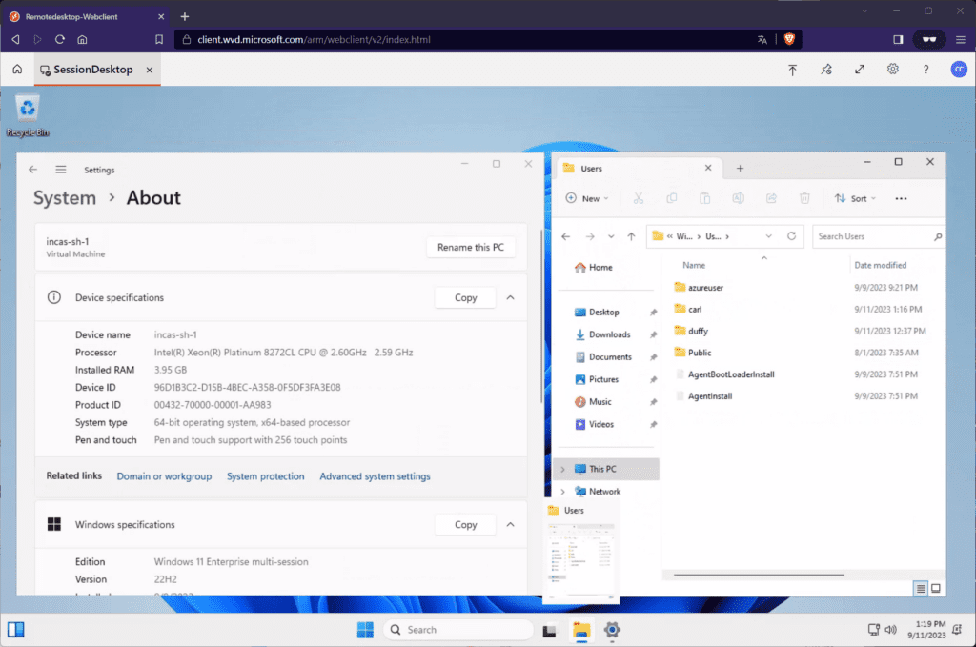The height and width of the screenshot is (647, 976).
Task: Open the Domain or workgroup link
Action: click(164, 476)
